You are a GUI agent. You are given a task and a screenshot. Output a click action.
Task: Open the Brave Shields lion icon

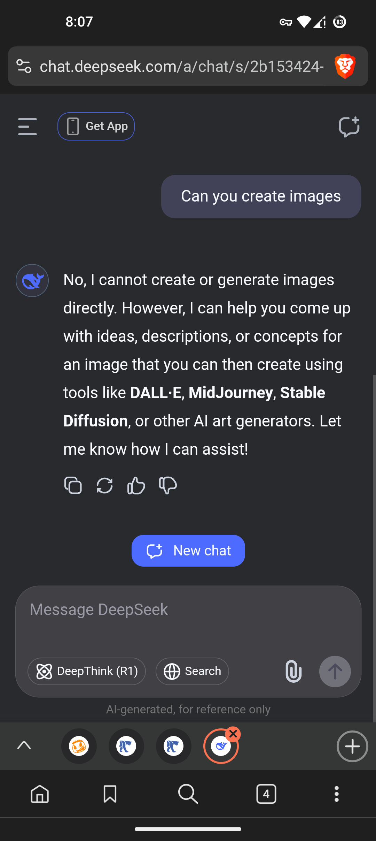pyautogui.click(x=345, y=66)
